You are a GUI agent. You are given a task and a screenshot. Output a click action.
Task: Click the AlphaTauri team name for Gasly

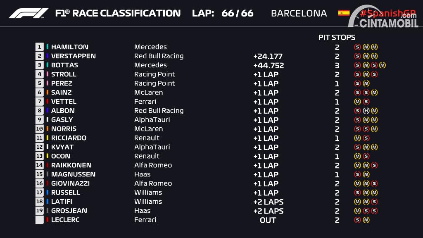click(152, 119)
